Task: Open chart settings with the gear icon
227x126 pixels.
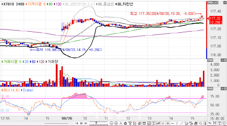Action: (x=125, y=123)
